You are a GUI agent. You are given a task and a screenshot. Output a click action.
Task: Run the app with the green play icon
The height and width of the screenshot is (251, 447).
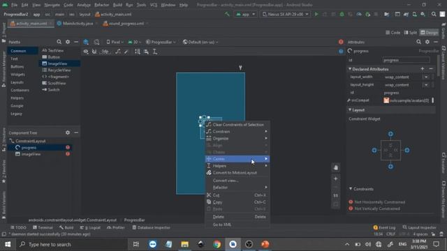click(x=316, y=14)
